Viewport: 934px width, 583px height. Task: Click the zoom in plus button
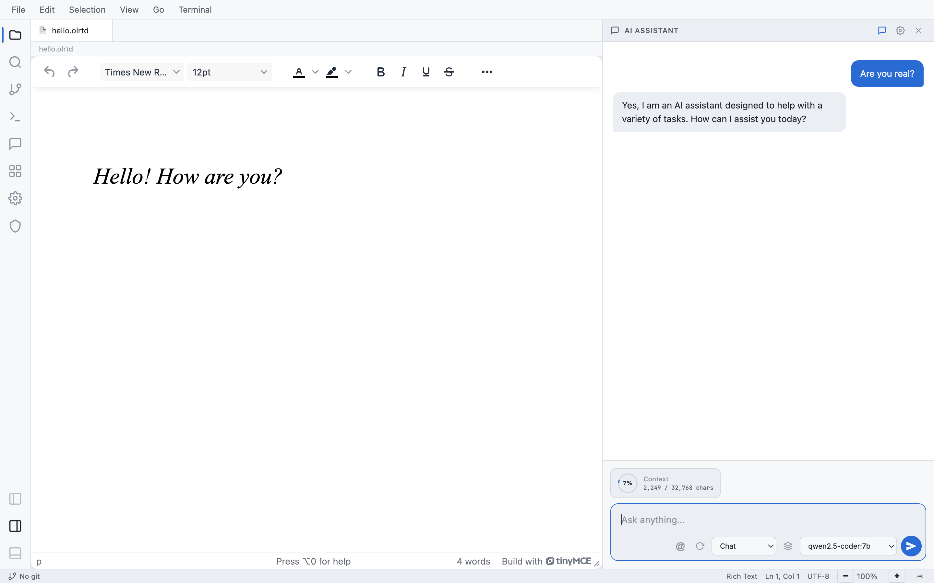[896, 576]
